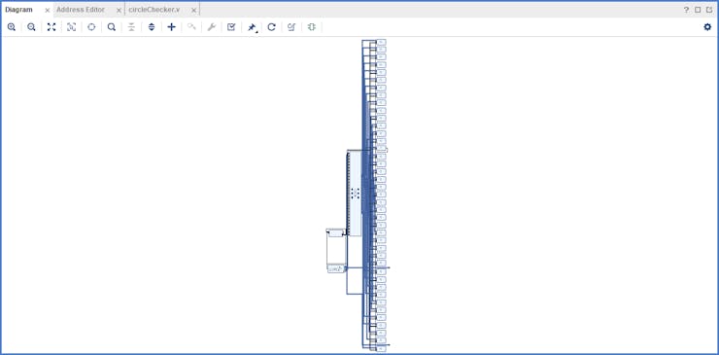The image size is (719, 355).
Task: Click the Collapse All toolbar icon
Action: pos(131,27)
